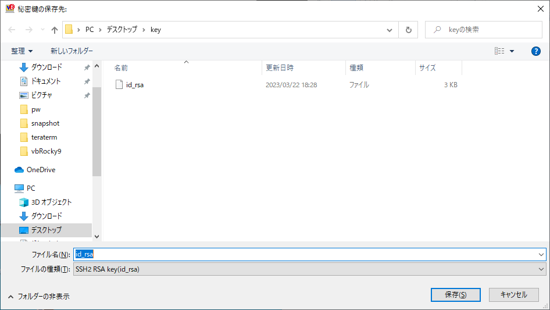Open the teraterm folder in sidebar
The height and width of the screenshot is (310, 550).
[44, 137]
